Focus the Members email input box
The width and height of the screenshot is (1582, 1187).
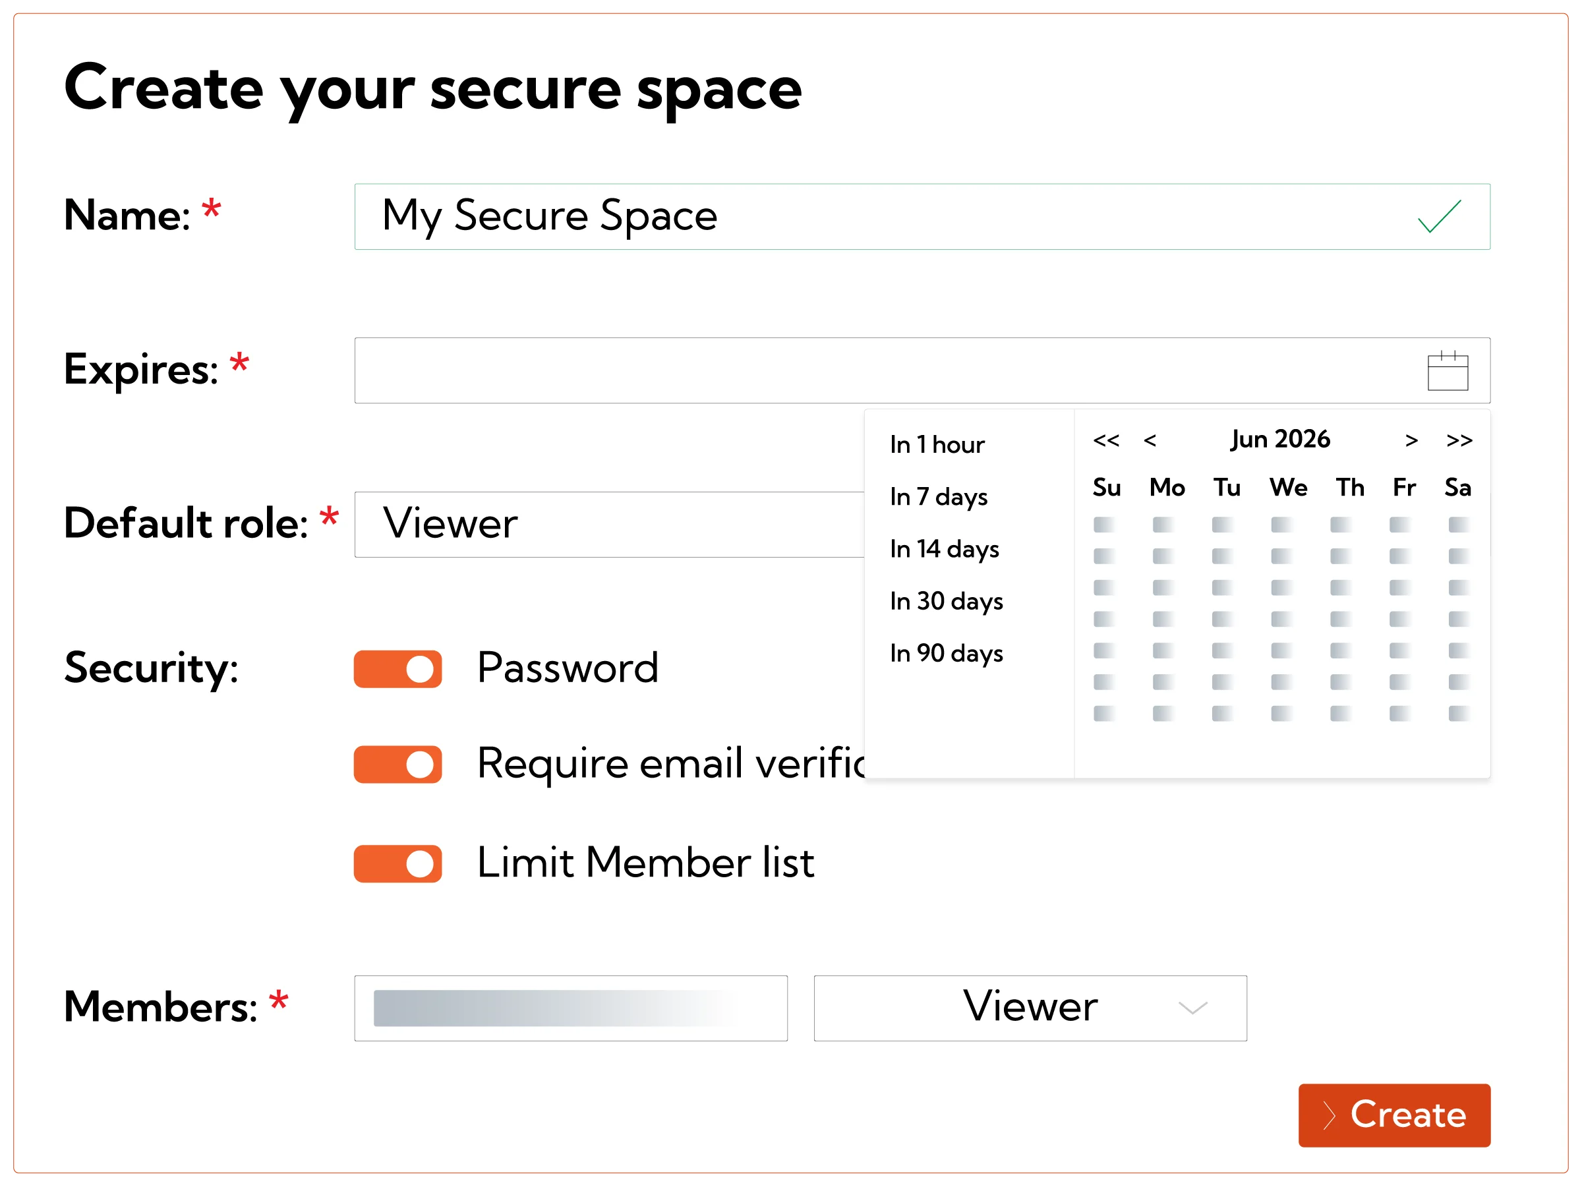pos(571,1008)
